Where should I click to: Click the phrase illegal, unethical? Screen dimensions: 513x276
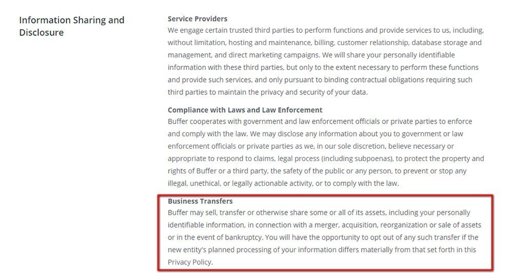[x=194, y=184]
